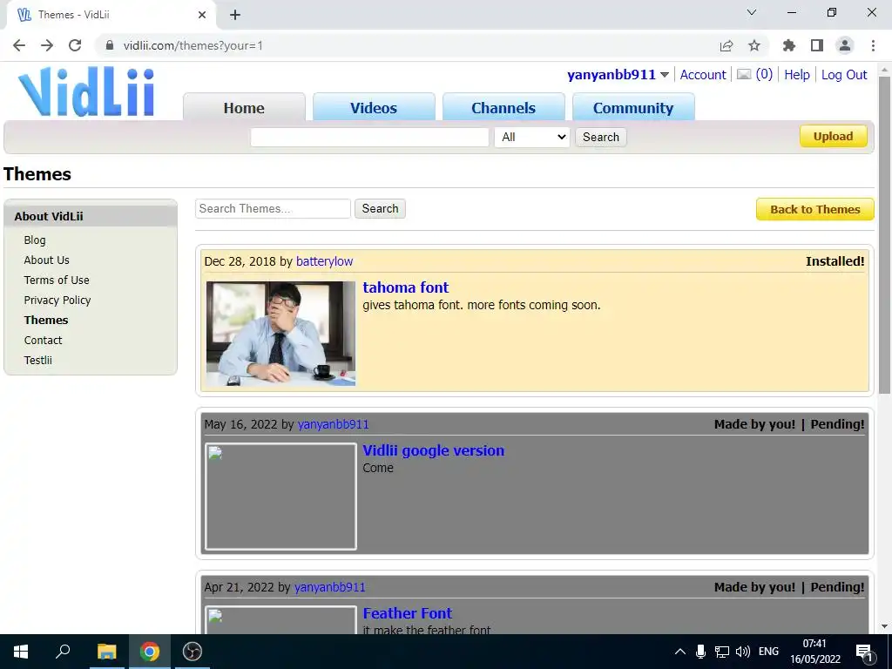The width and height of the screenshot is (892, 669).
Task: Click the Chrome icon in the taskbar
Action: [x=150, y=652]
